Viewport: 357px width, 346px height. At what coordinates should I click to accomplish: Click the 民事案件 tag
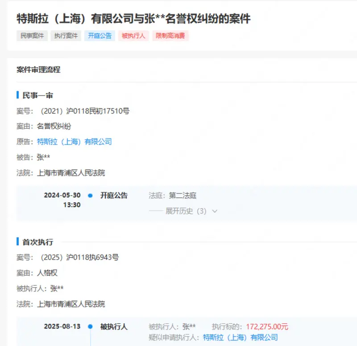point(32,36)
